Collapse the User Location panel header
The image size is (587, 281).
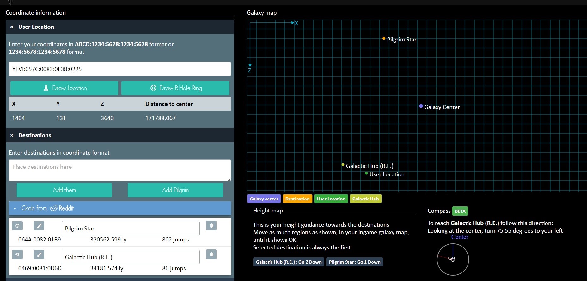(36, 27)
